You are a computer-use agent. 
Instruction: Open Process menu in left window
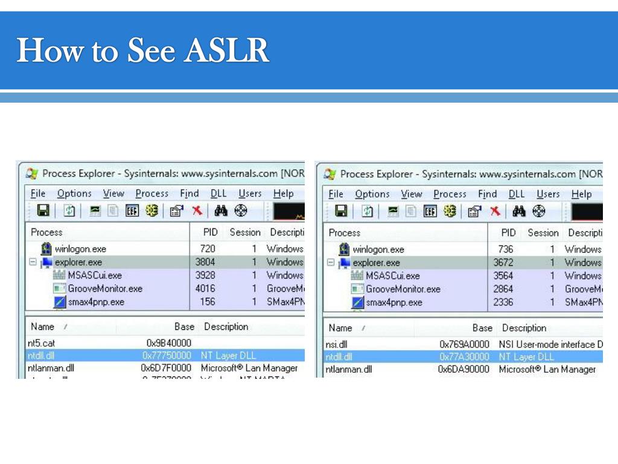pos(151,193)
